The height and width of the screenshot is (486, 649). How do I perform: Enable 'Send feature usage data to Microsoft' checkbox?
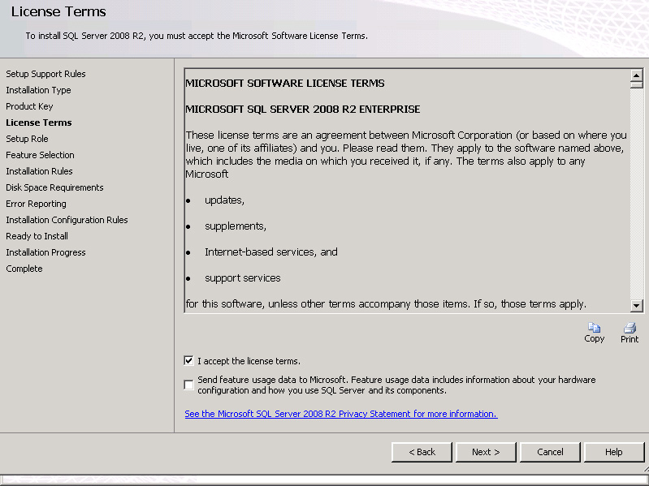pos(188,385)
